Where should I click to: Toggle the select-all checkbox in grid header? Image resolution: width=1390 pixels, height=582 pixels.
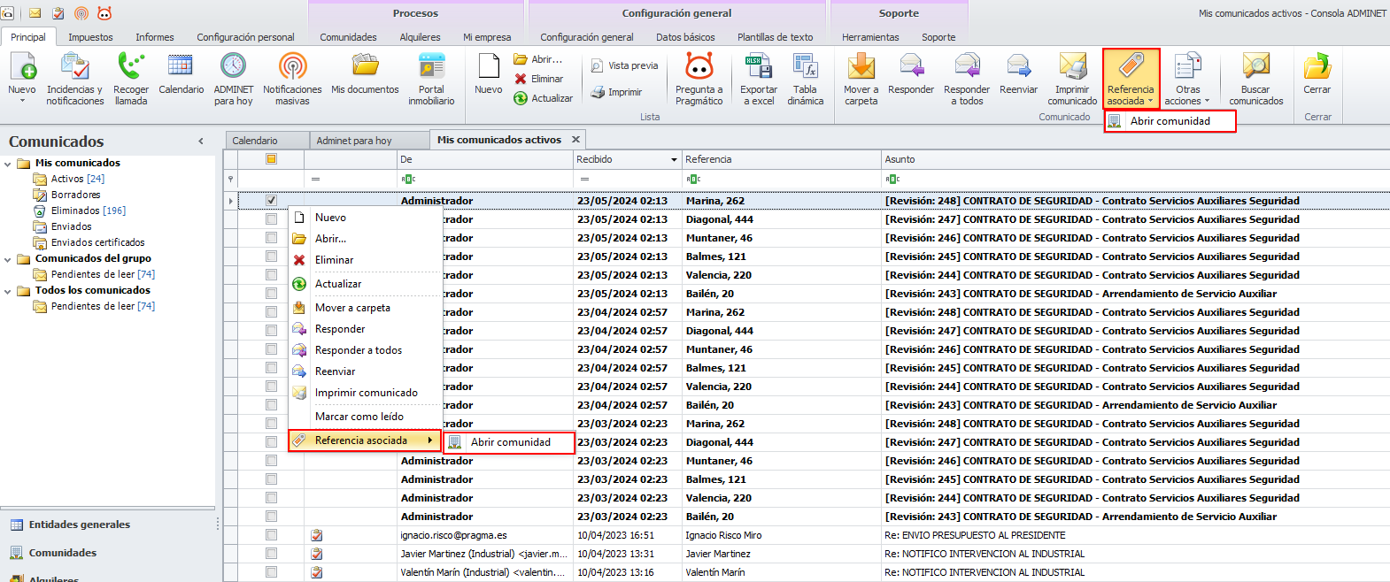click(x=272, y=159)
